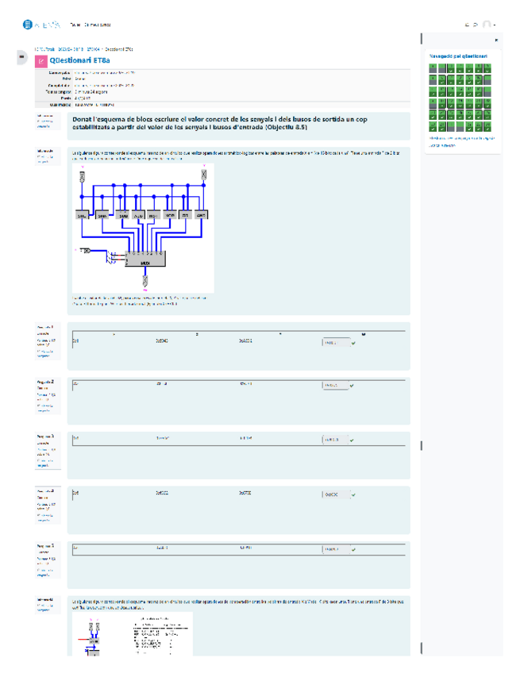520x673 pixels.
Task: Click the answer field of Pregunta 1
Action: pos(335,343)
